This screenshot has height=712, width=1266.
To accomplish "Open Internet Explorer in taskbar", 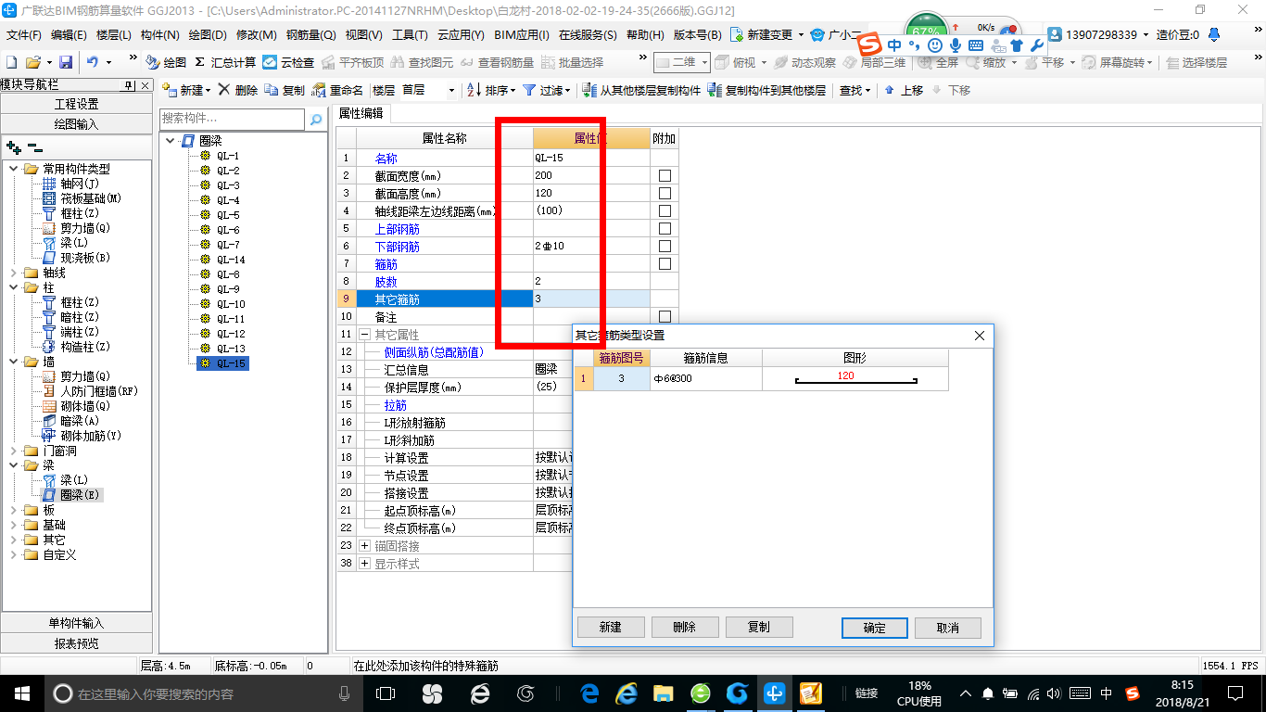I will [x=627, y=693].
